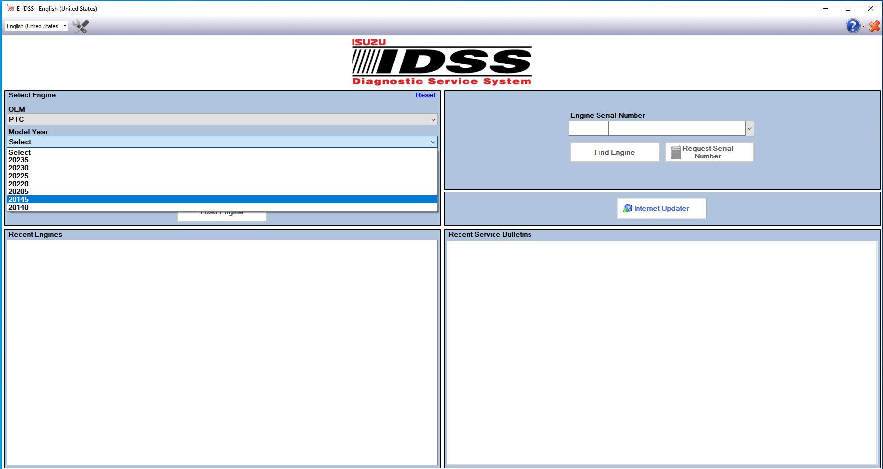Image resolution: width=883 pixels, height=469 pixels.
Task: Open the OEM dropdown showing PTC
Action: [x=221, y=119]
